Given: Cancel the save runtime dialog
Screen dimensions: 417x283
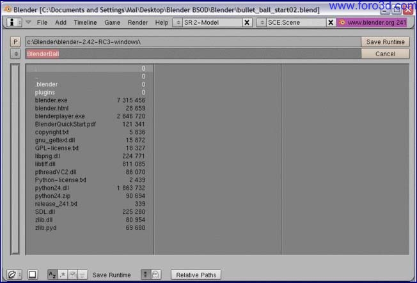Looking at the screenshot, I should point(386,54).
